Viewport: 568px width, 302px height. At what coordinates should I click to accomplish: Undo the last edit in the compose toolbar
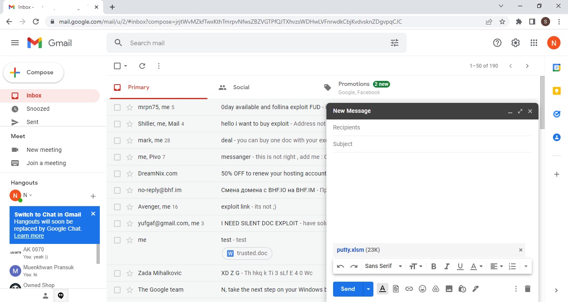tap(341, 266)
